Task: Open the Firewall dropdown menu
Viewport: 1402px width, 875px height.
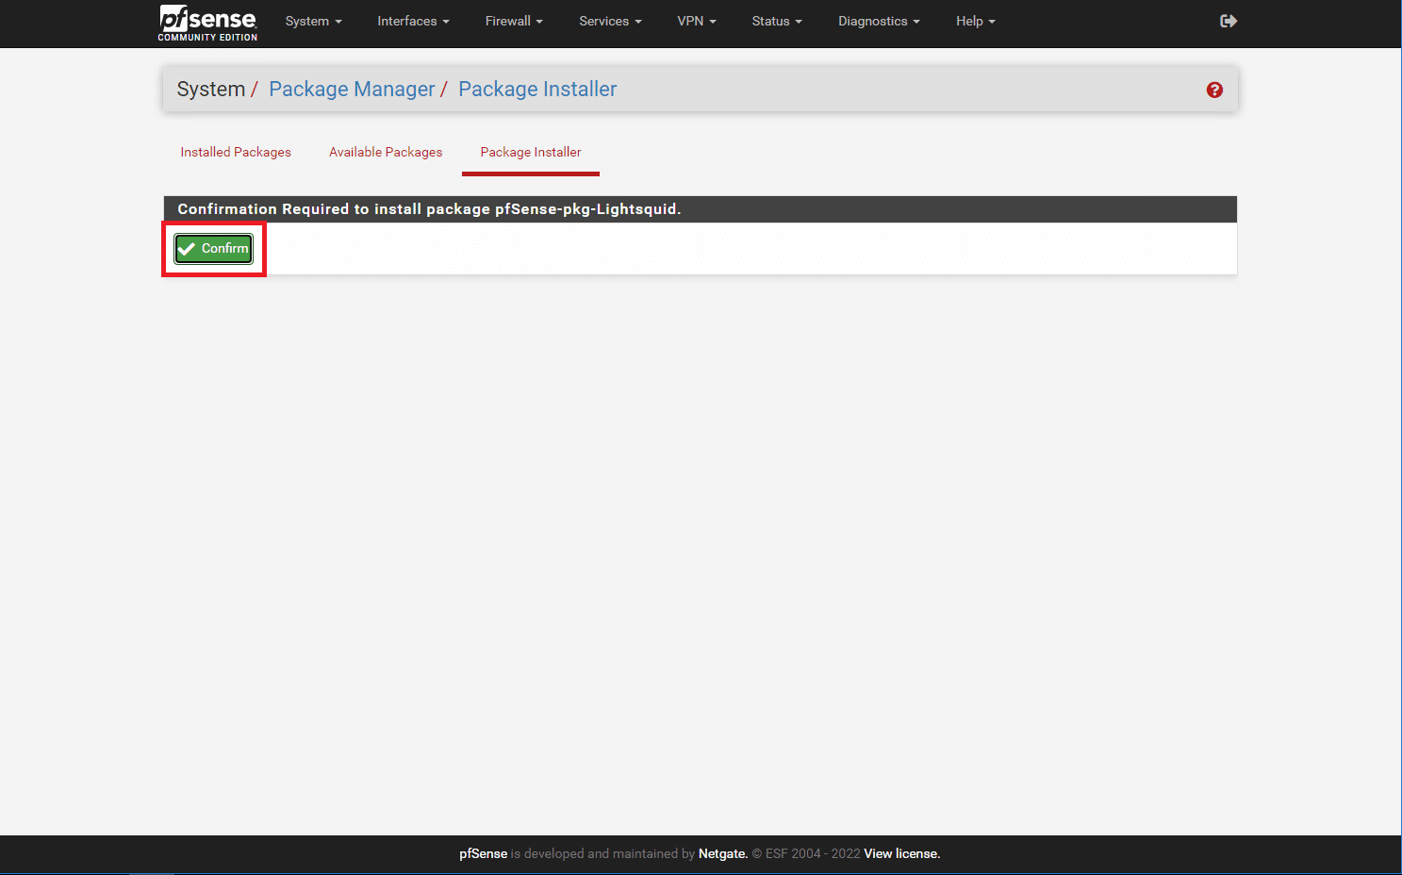Action: (514, 21)
